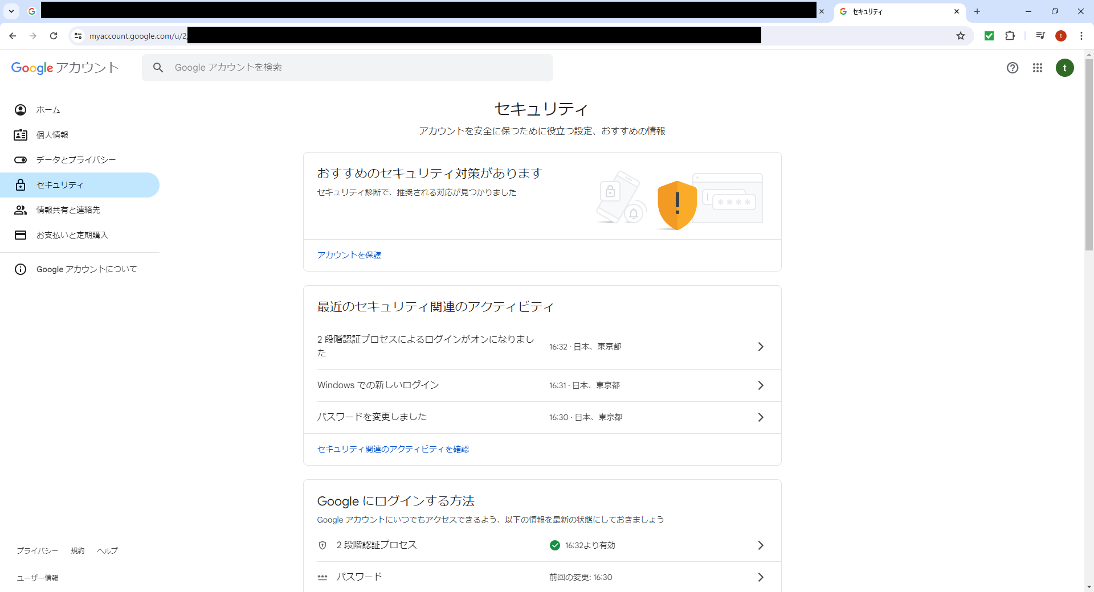Click the Google アカウントを検索 search field
Screen dimensions: 1094x592
point(348,67)
